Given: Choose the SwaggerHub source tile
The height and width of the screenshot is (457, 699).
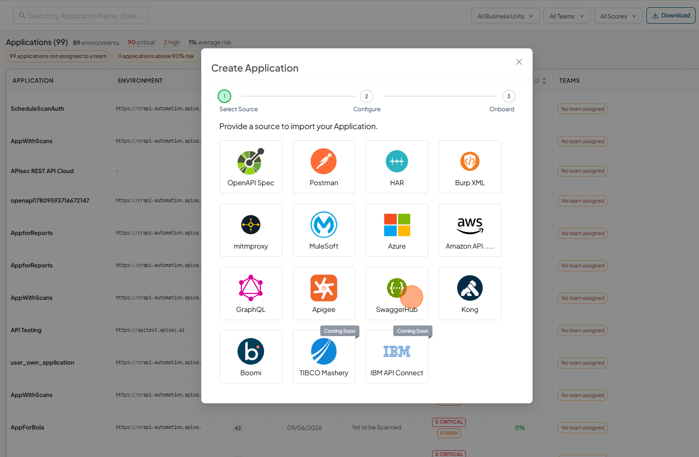Looking at the screenshot, I should coord(397,294).
